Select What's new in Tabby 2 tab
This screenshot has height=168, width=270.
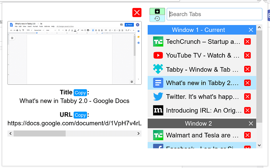(202, 83)
